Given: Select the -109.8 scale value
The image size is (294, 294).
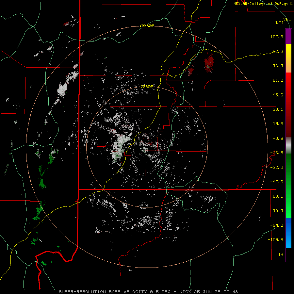Looking at the screenshot, I should coord(275,240).
